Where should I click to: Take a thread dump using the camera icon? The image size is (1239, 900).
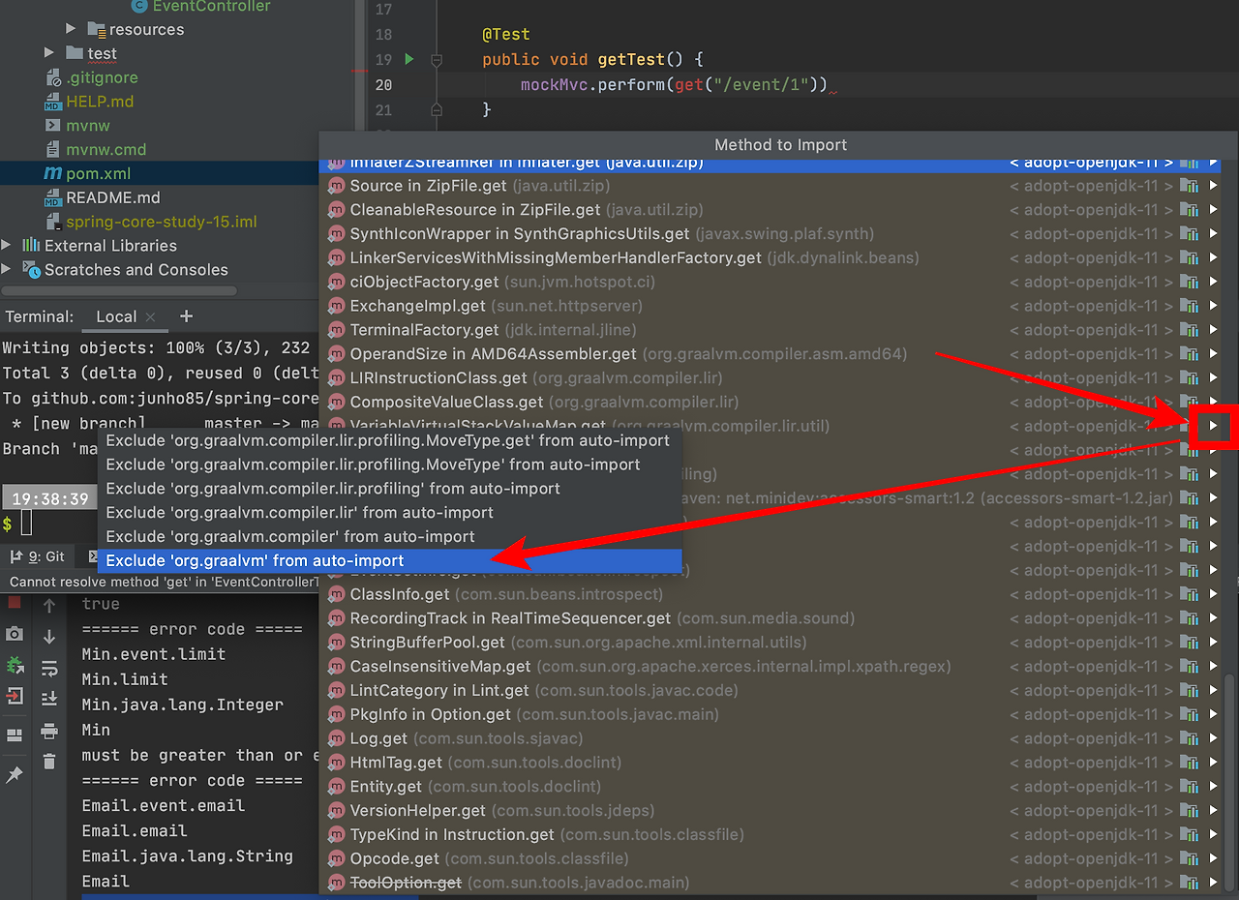(x=14, y=634)
